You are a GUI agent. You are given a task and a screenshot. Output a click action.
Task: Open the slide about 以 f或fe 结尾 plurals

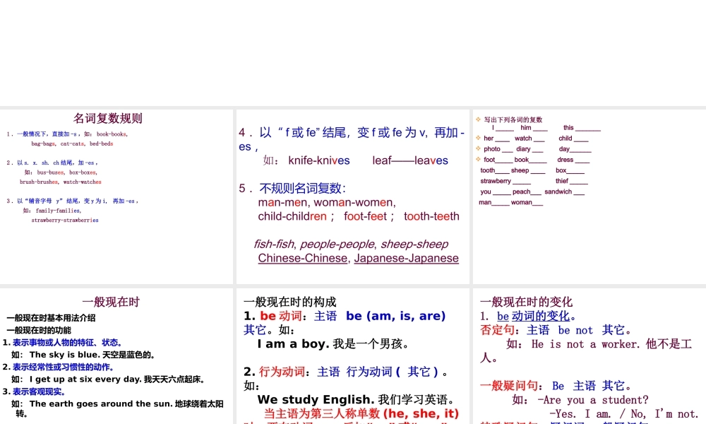[352, 196]
